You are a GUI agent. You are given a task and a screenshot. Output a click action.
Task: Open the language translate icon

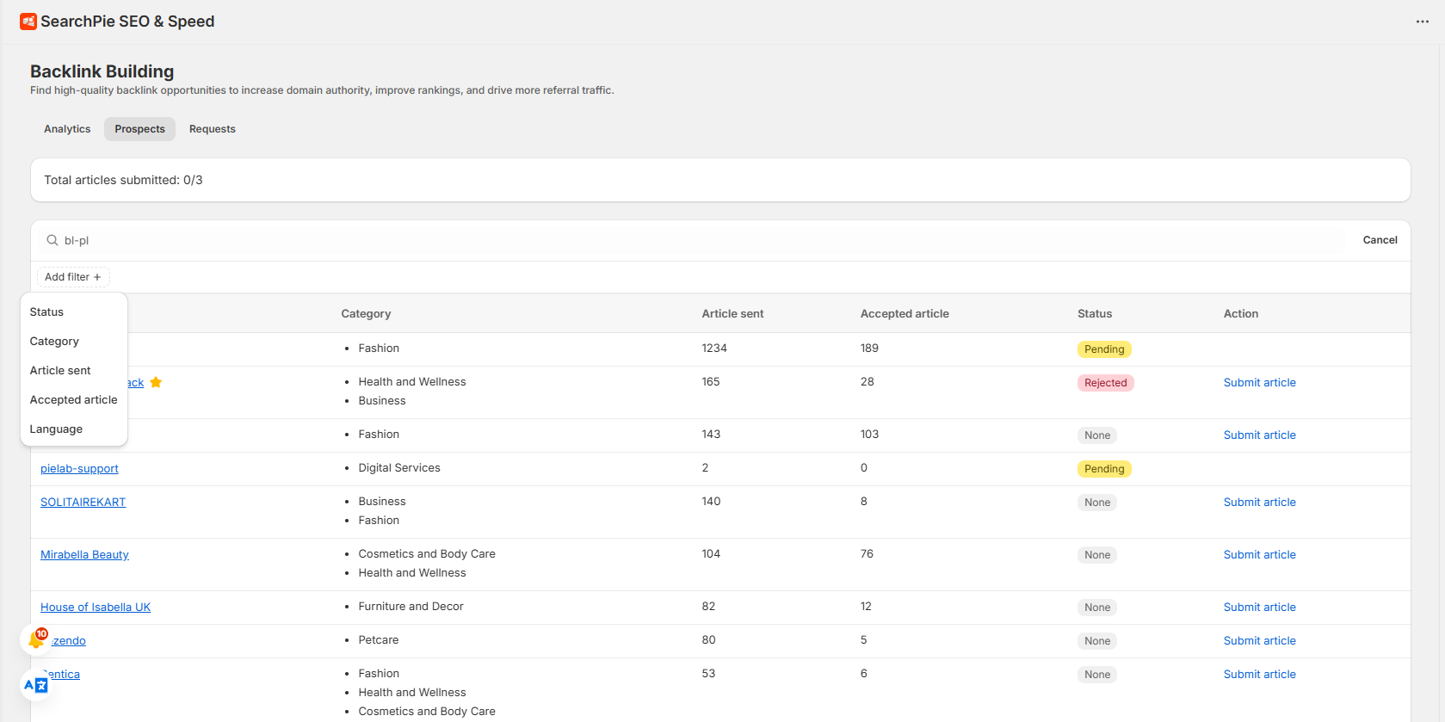35,685
